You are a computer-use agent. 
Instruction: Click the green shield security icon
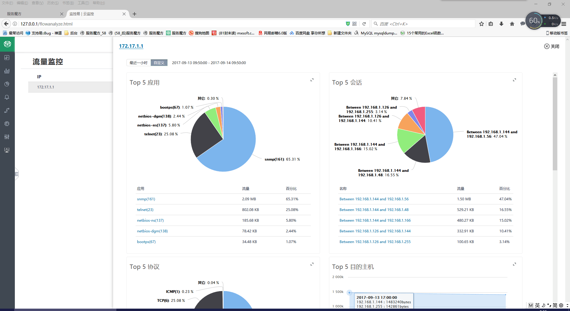[x=348, y=24]
